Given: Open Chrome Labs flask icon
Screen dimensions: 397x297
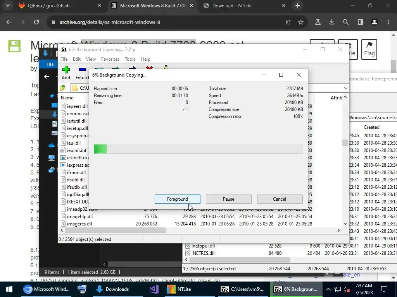Looking at the screenshot, I should click(x=318, y=22).
